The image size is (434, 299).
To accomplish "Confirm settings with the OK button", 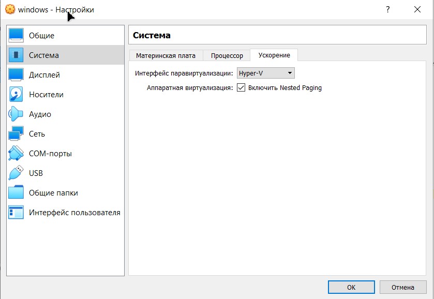I will tap(351, 287).
